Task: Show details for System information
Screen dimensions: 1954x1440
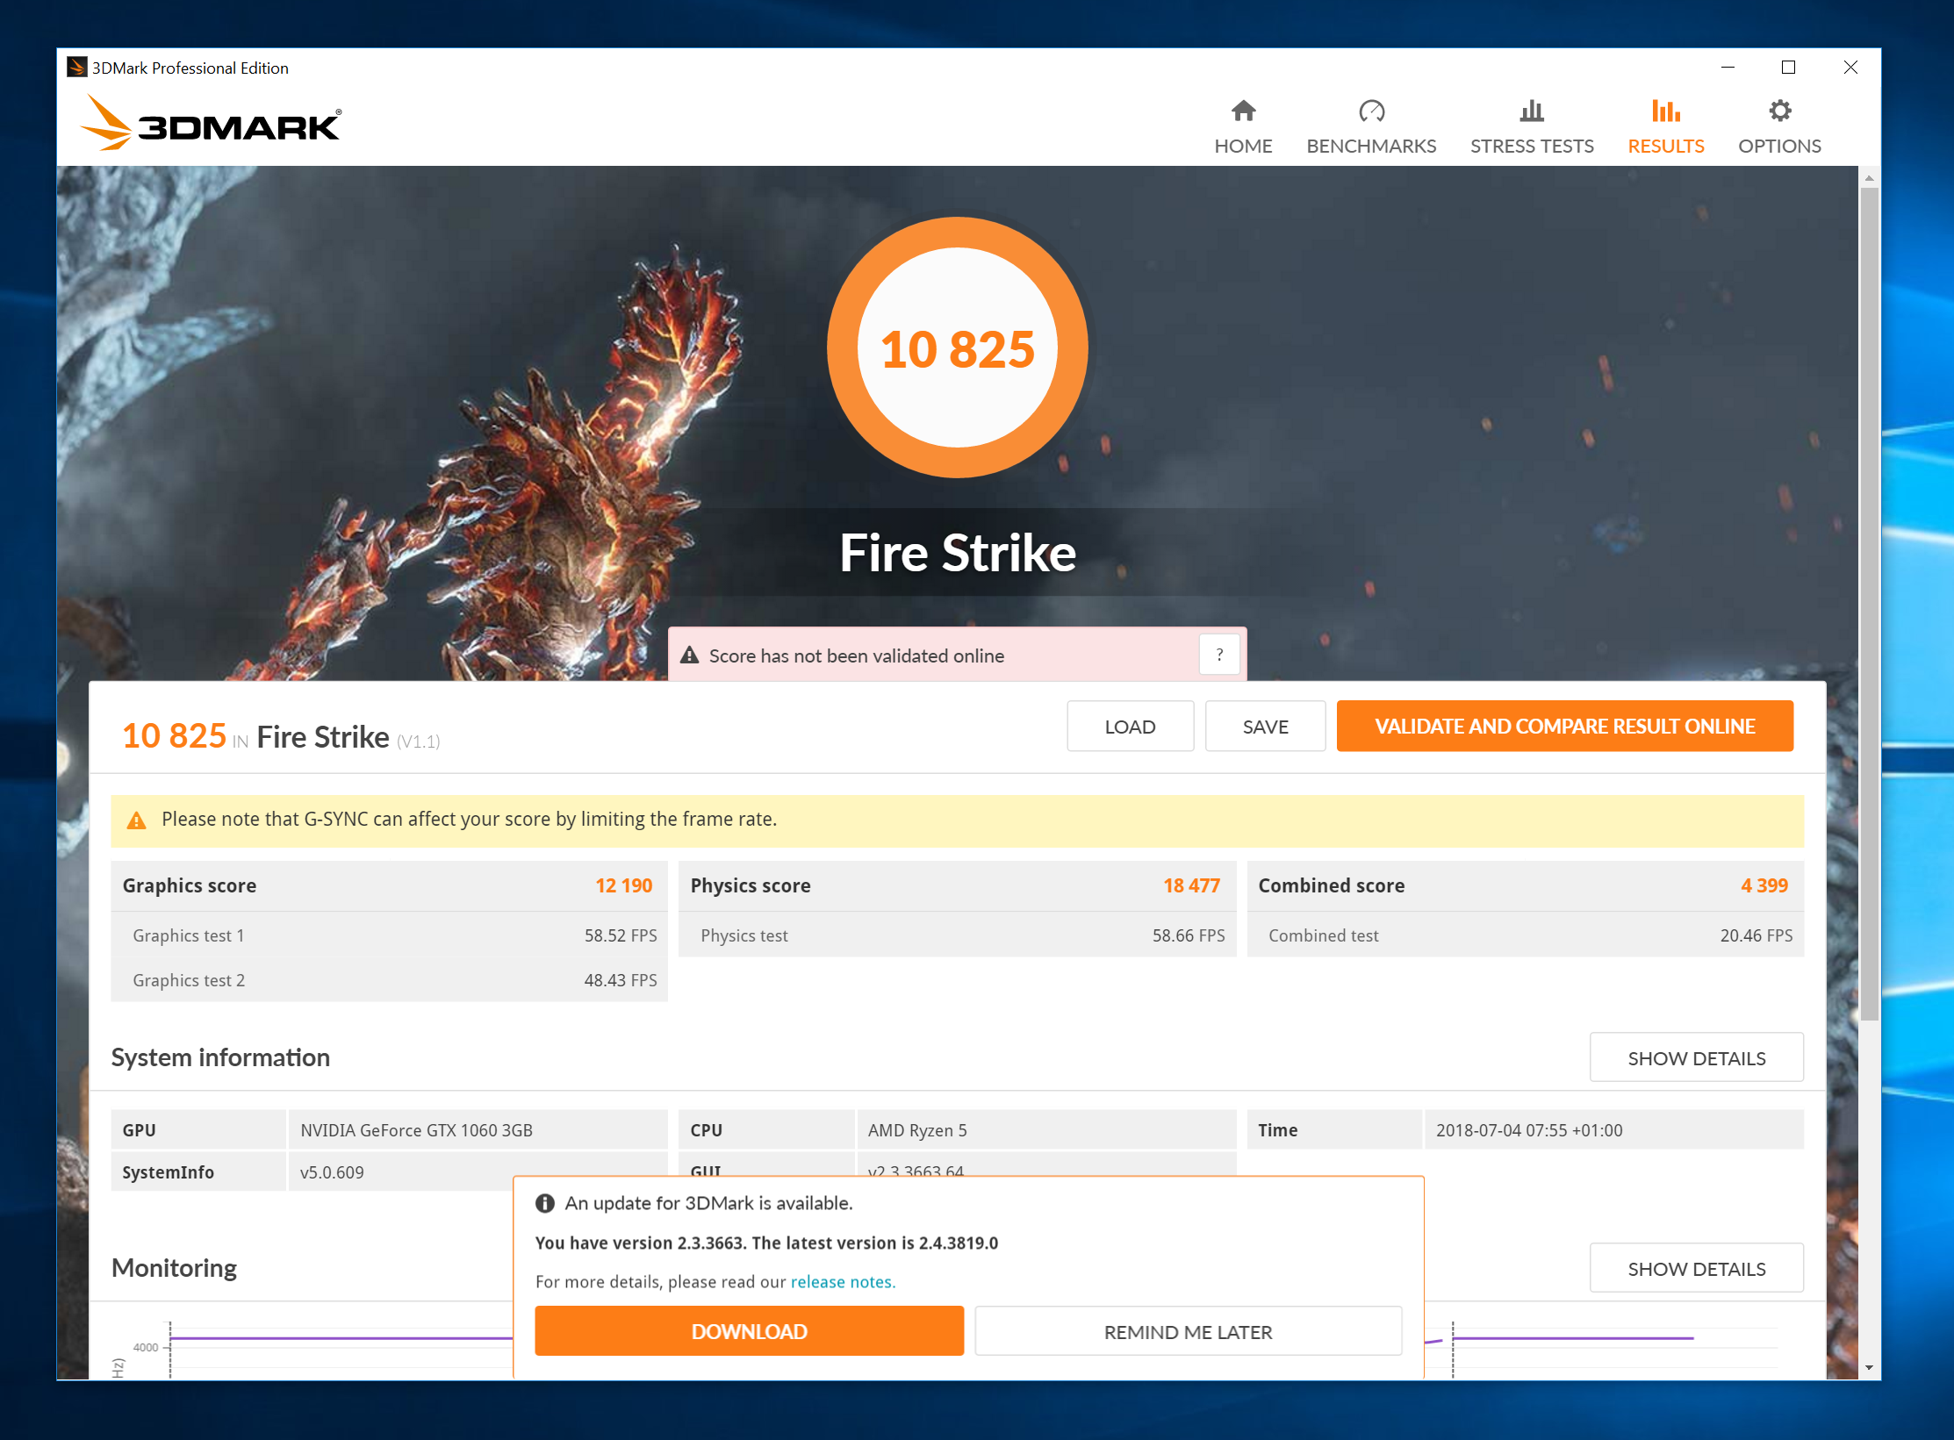Action: pos(1696,1057)
